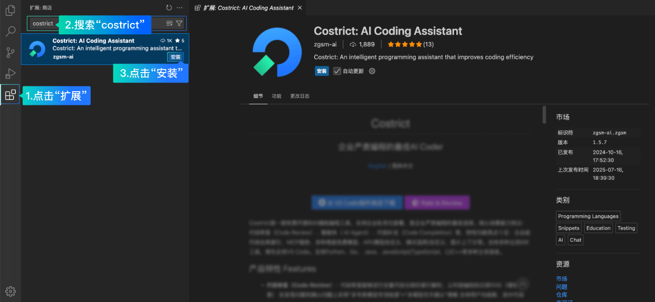
Task: Open filter extensions dropdown in search box
Action: pos(179,23)
